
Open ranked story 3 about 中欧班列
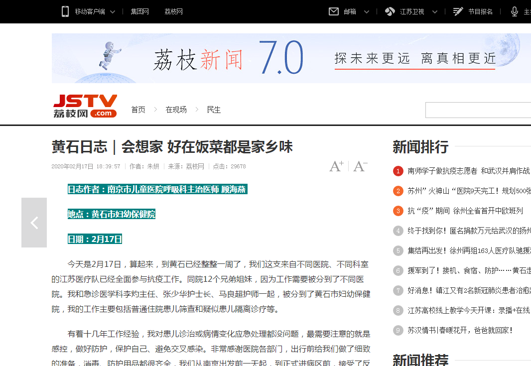458,211
